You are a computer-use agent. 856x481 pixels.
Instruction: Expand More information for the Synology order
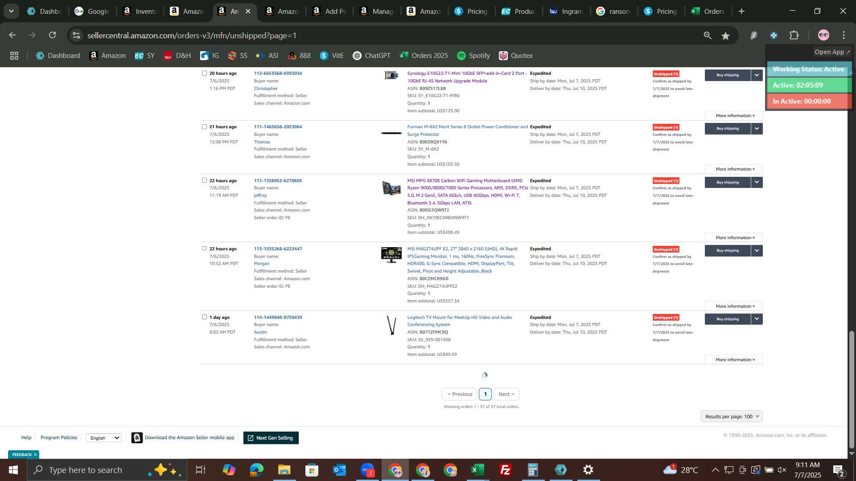[734, 116]
